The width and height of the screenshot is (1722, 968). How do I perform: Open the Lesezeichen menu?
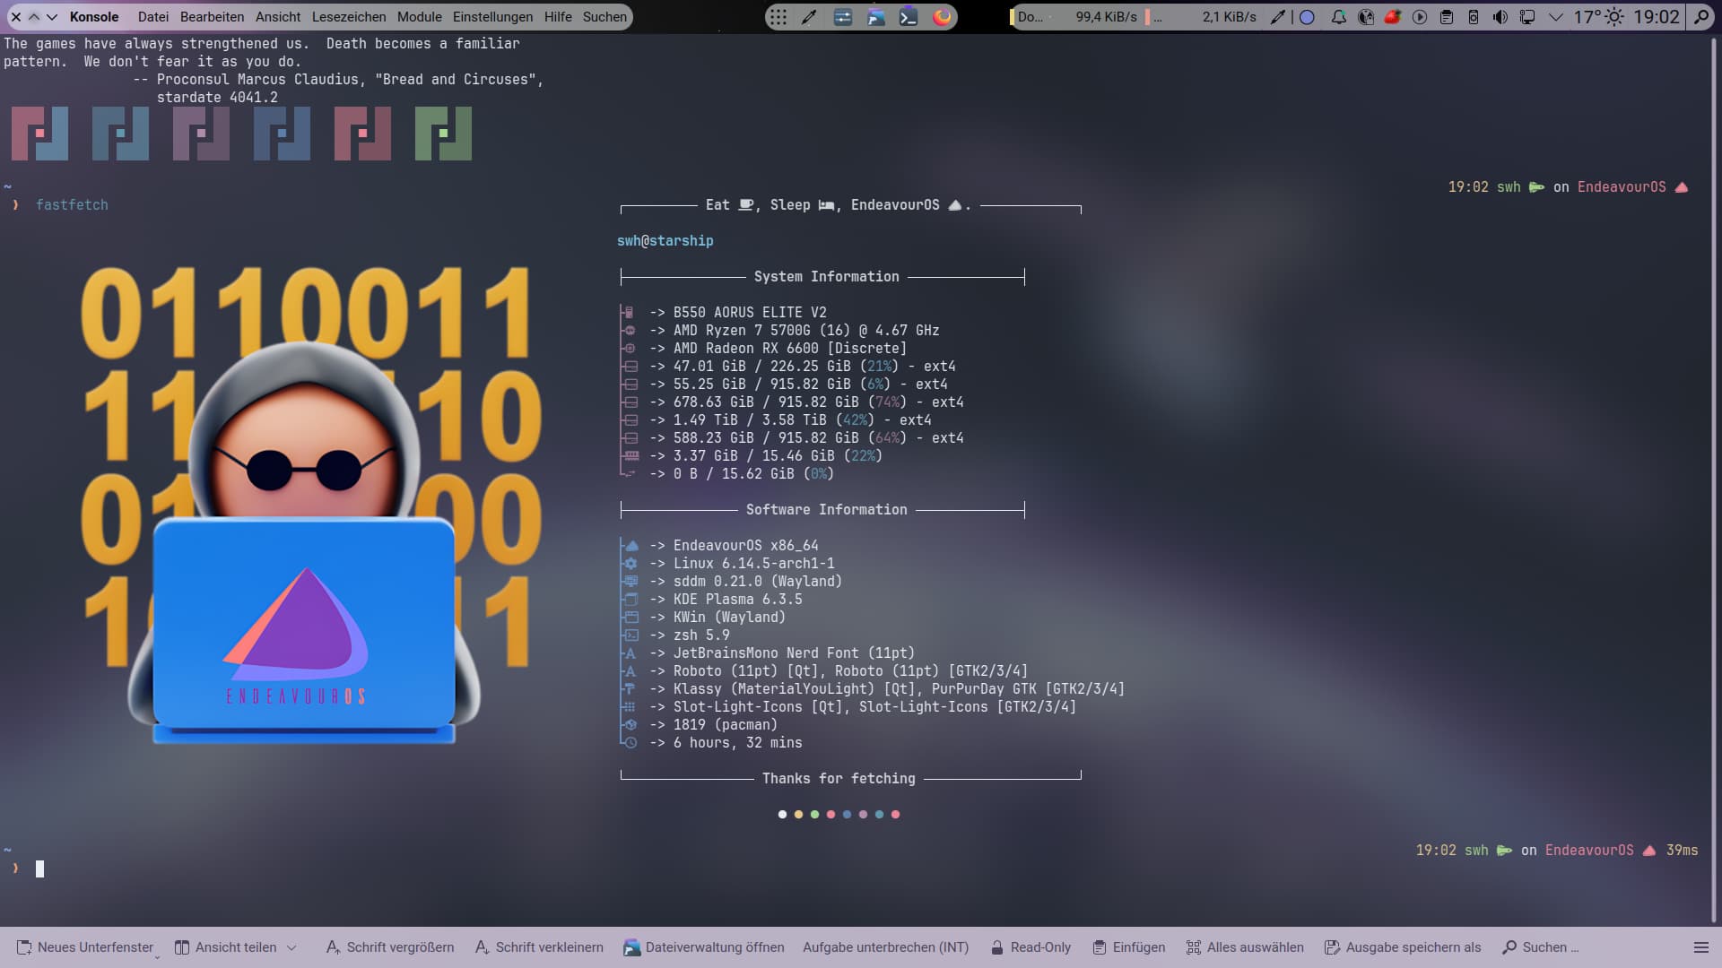[x=348, y=17]
